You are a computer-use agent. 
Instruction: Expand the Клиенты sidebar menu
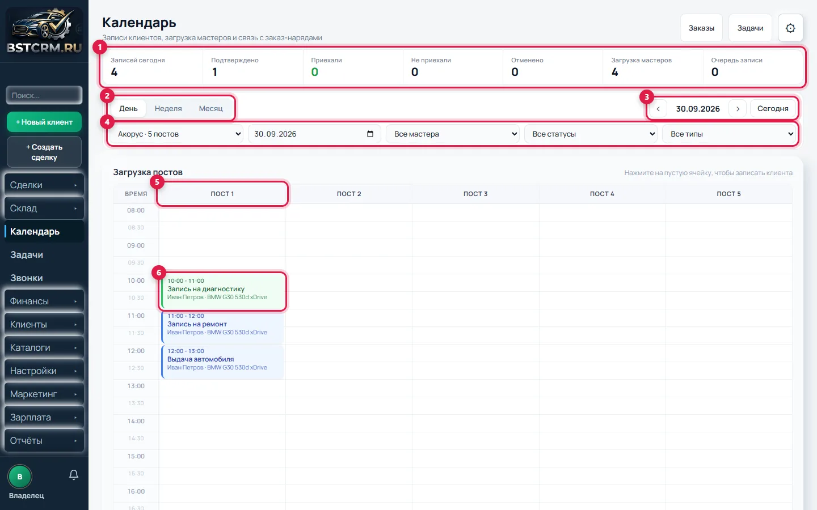[x=44, y=325]
